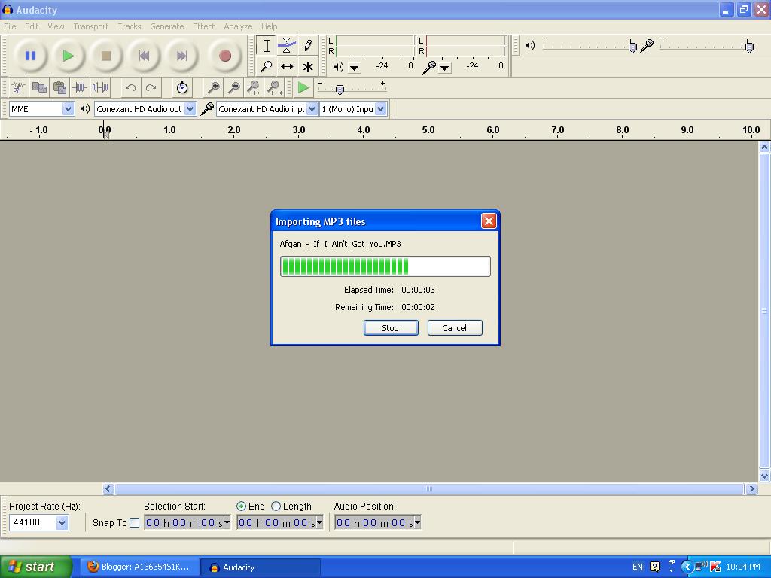Click the Stop import button
This screenshot has width=771, height=578.
[x=391, y=328]
